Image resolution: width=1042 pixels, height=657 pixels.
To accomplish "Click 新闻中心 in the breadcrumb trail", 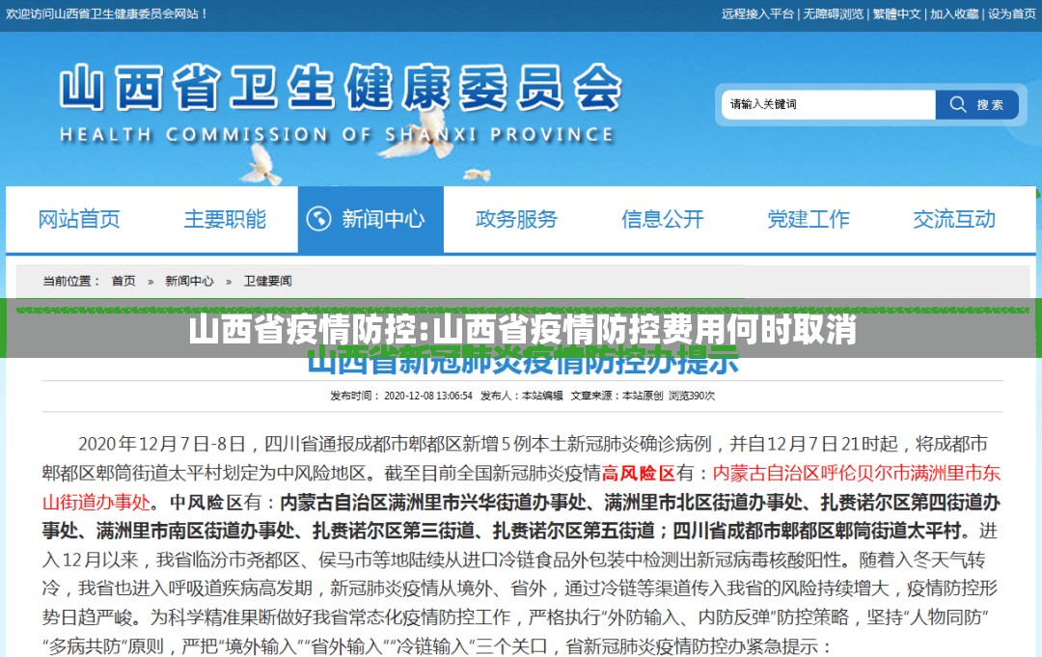I will (189, 281).
